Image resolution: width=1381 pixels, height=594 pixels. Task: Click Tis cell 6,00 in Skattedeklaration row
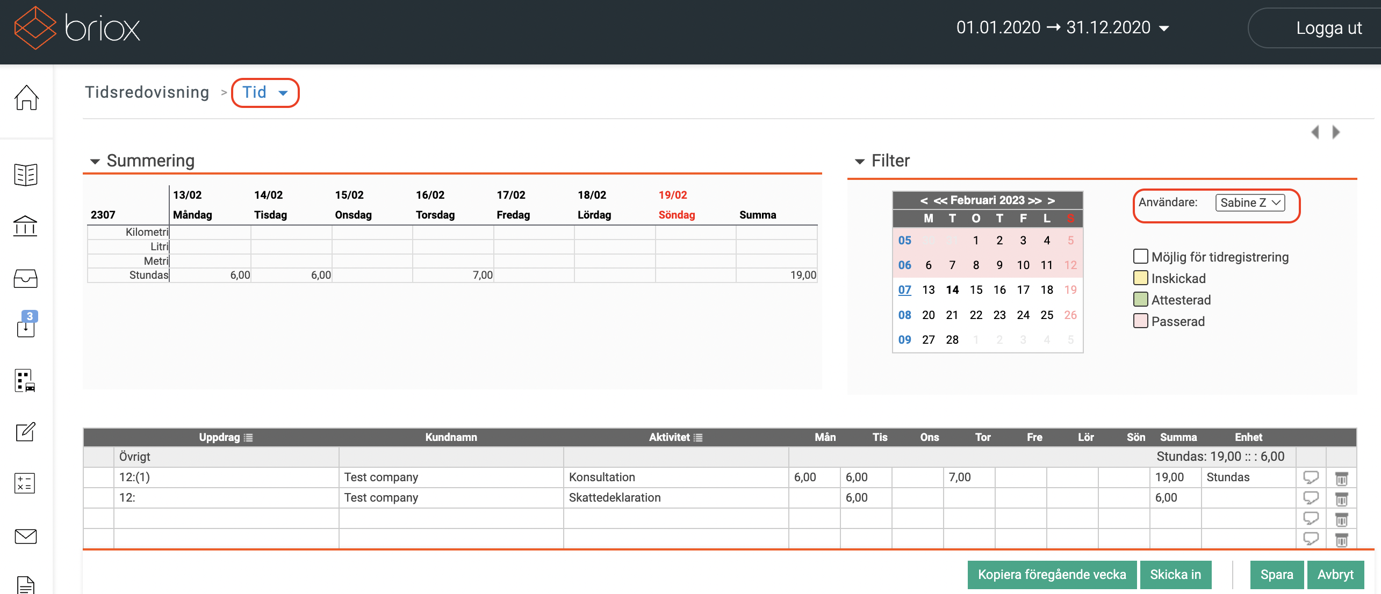pos(866,498)
